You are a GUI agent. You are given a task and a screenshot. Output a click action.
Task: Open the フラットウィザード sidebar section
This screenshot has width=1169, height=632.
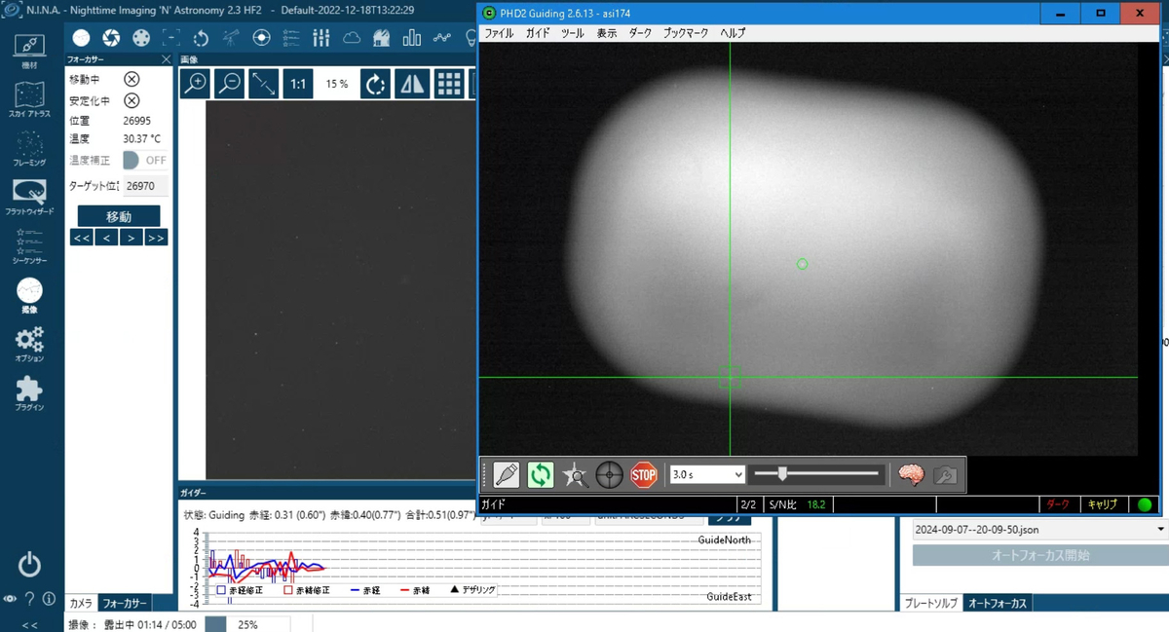point(29,198)
